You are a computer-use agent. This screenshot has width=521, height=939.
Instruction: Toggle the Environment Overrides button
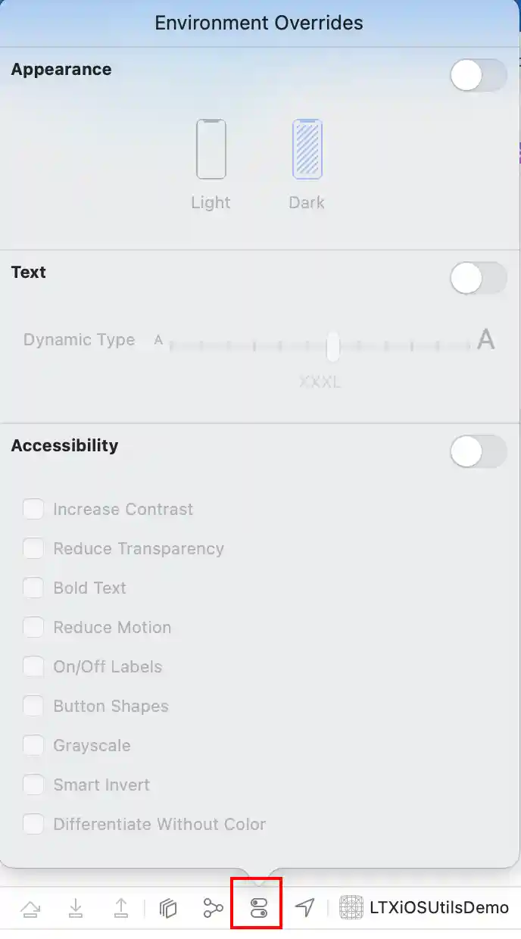pos(259,908)
